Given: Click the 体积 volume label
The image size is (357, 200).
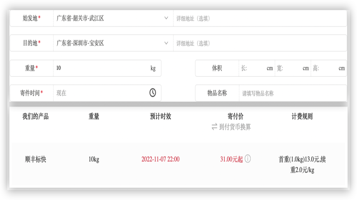Looking at the screenshot, I should [217, 68].
